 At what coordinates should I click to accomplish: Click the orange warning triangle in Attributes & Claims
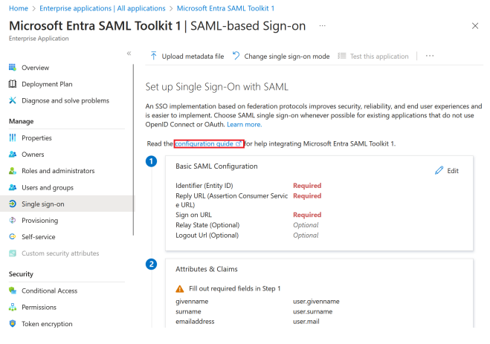(x=180, y=289)
